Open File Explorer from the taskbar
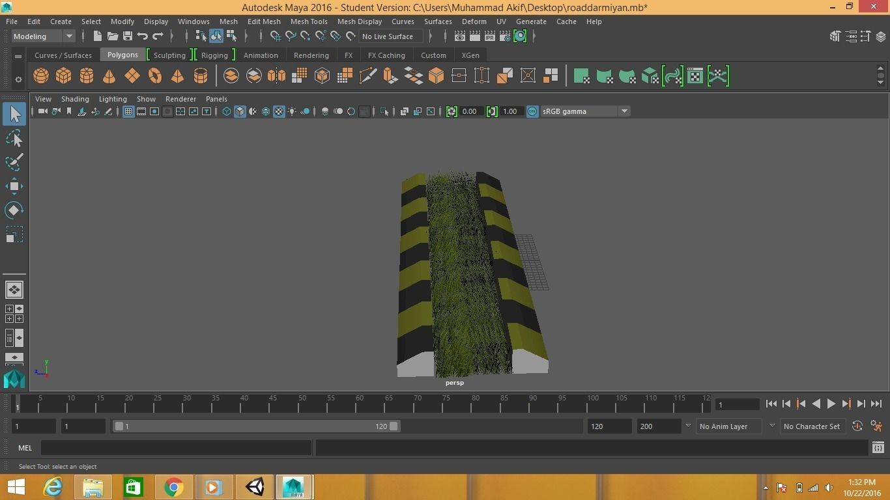This screenshot has width=890, height=500. (93, 487)
